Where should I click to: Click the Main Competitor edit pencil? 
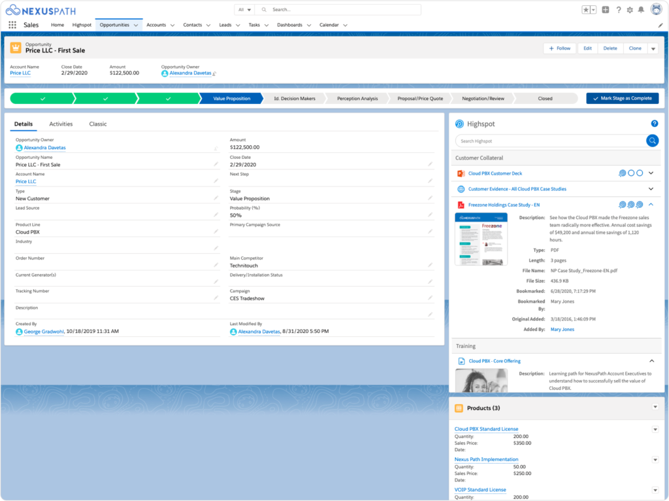pyautogui.click(x=430, y=265)
